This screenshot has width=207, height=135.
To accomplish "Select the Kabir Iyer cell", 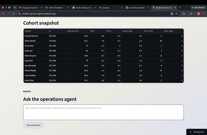I will point(36,51).
